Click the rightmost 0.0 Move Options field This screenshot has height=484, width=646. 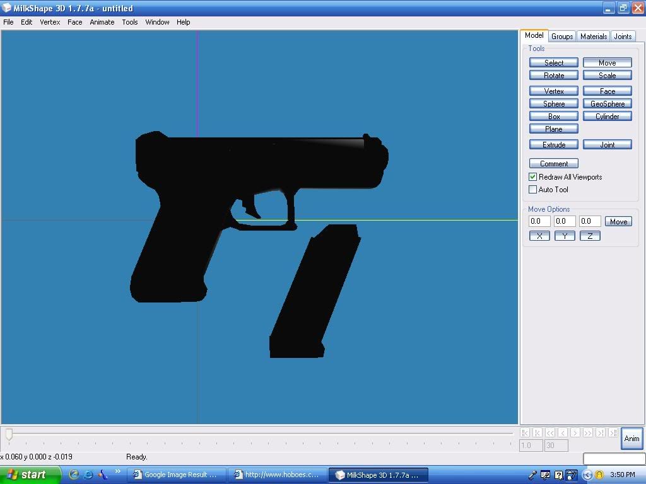point(590,221)
